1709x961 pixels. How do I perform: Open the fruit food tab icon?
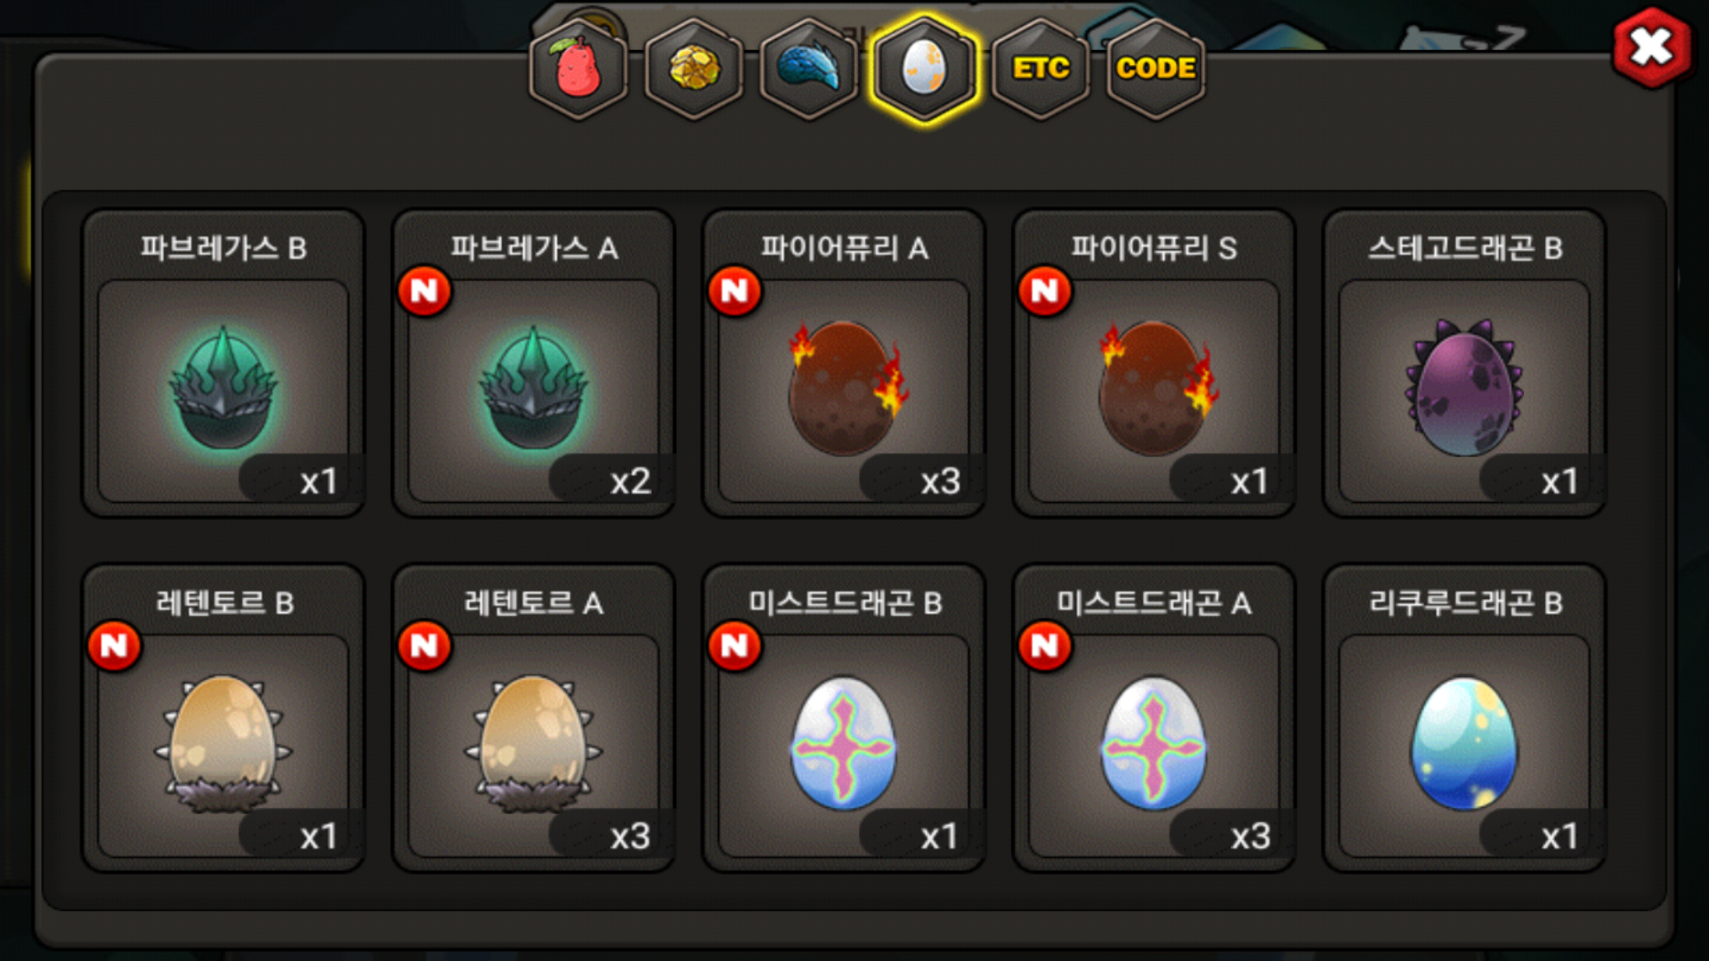[x=579, y=69]
